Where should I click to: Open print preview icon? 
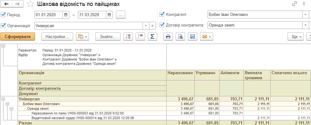tap(180, 36)
